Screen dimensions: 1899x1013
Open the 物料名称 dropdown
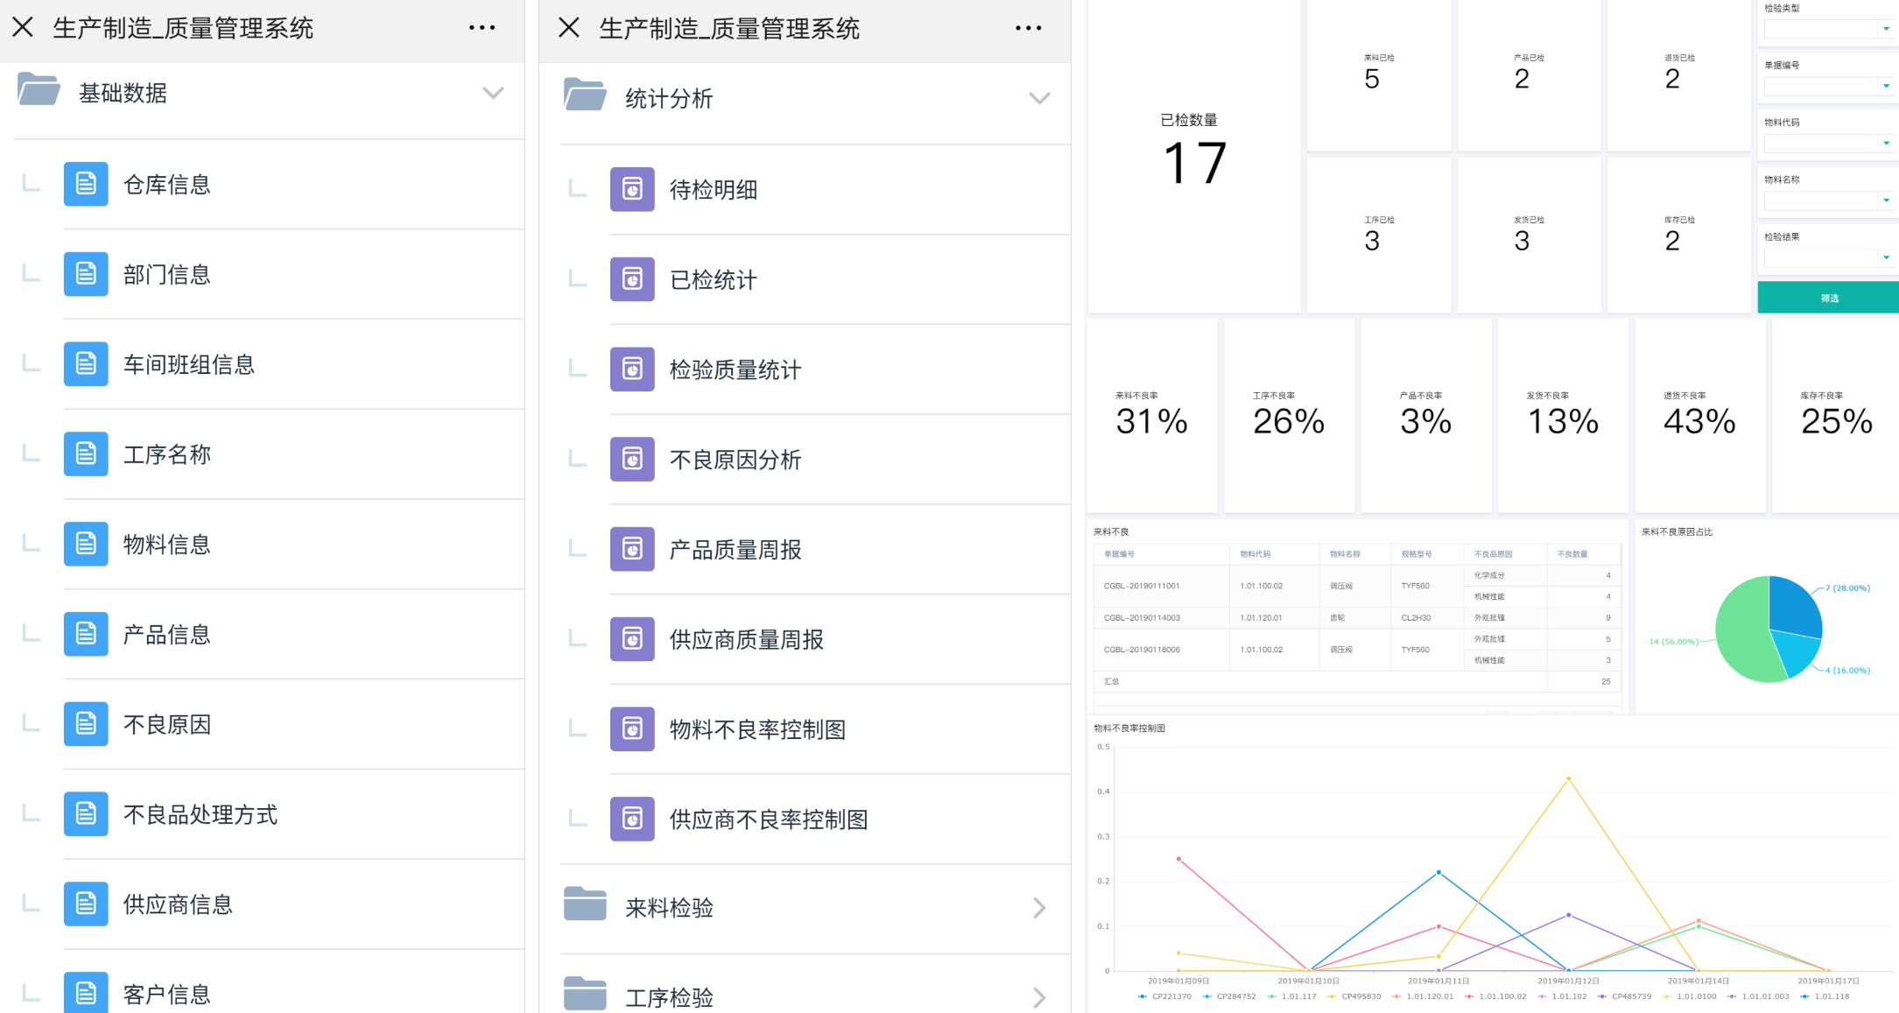[1828, 200]
